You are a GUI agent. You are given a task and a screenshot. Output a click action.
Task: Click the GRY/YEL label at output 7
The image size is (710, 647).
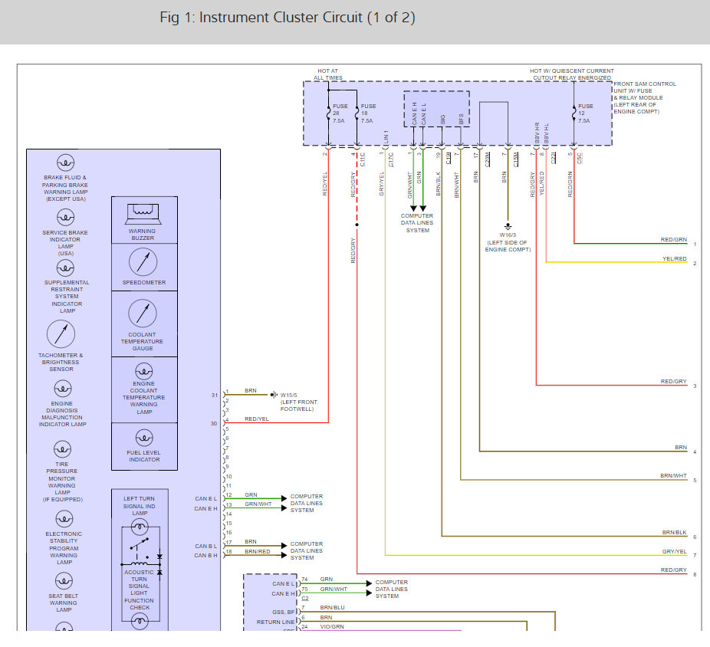[674, 551]
